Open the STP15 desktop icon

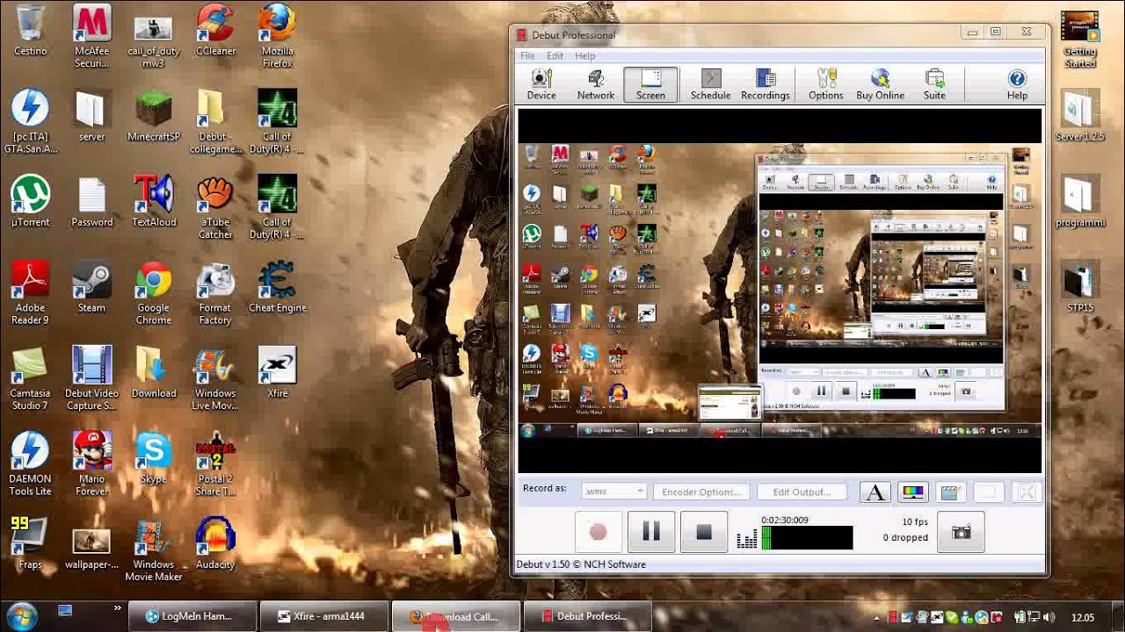[1079, 287]
